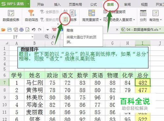Screen dimensions: 164x121
Task: Open the custom Sort (排序) dialog
Action: click(x=73, y=16)
